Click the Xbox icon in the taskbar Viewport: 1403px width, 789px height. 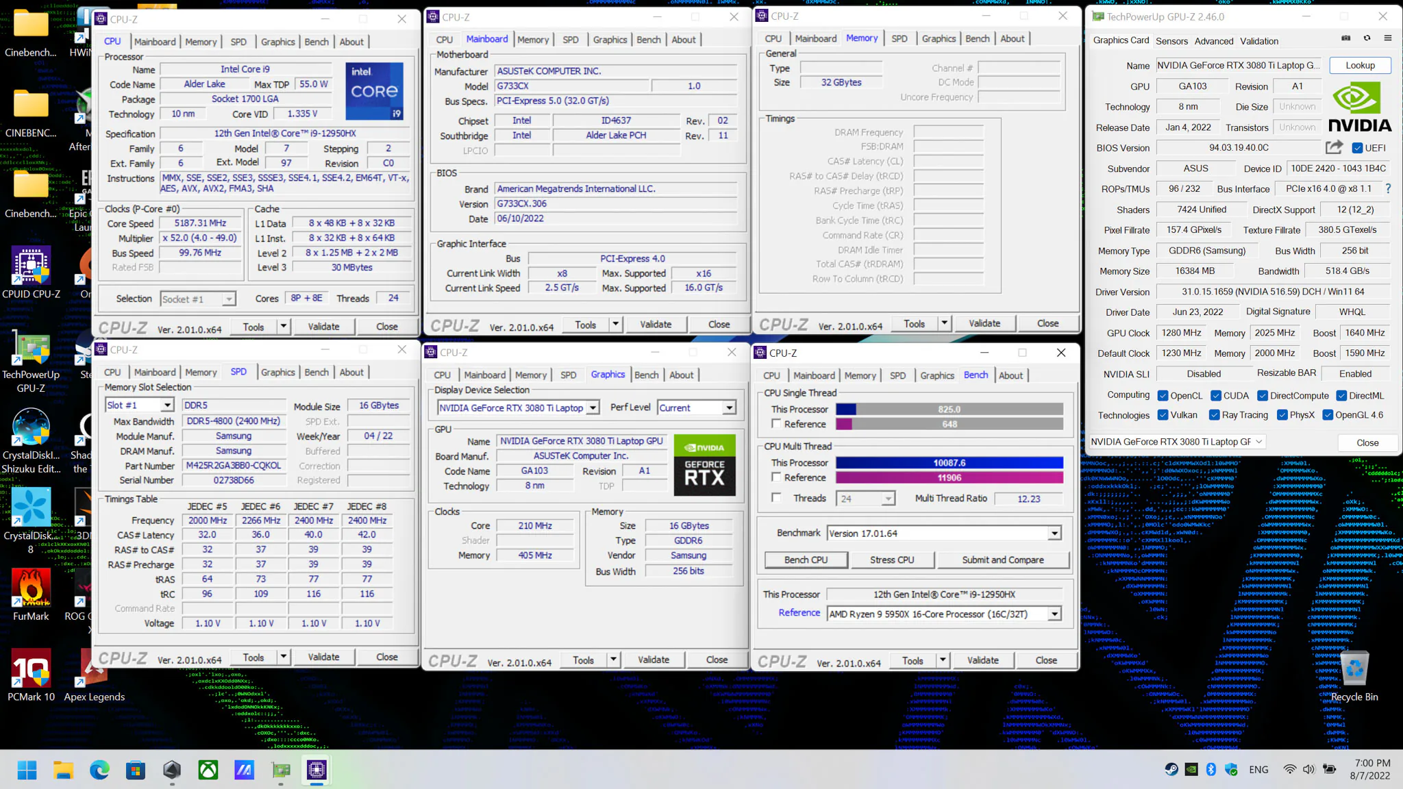(208, 770)
